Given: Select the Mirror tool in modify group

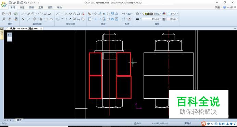Looking at the screenshot, I should click(104, 14).
